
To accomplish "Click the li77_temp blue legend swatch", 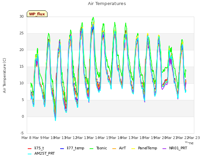I will (x=62, y=149).
